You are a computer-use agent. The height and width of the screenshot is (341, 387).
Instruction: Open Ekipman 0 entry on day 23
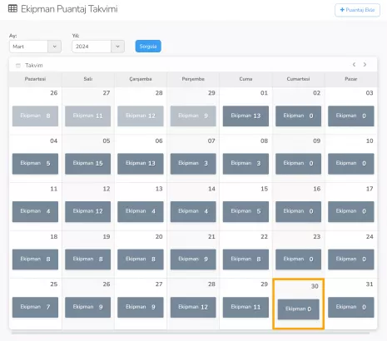298,259
